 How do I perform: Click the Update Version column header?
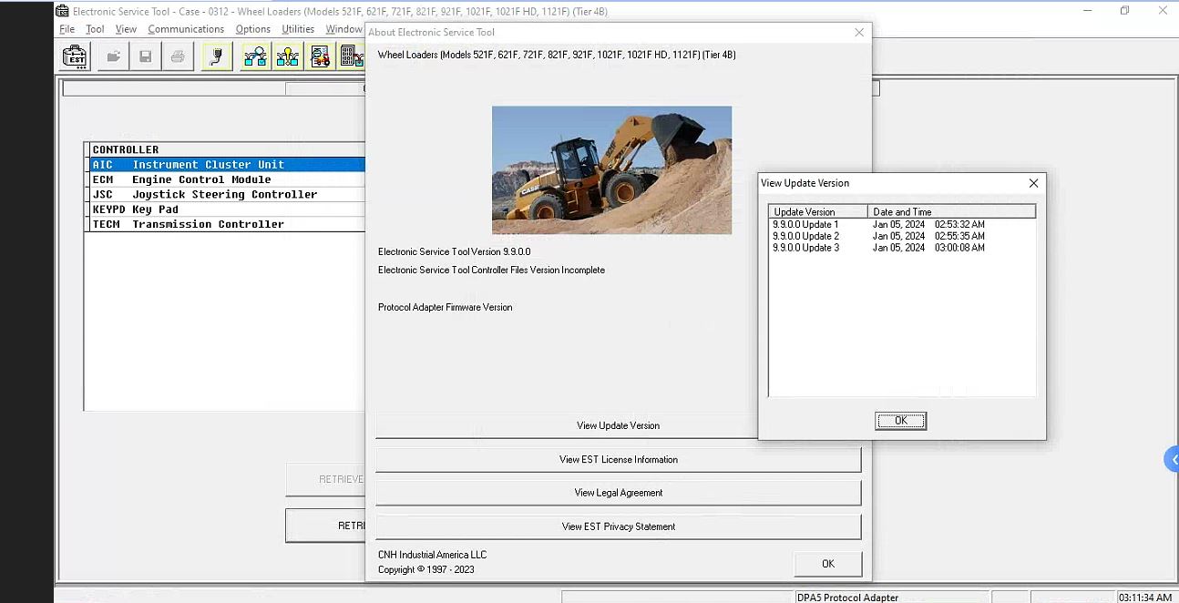818,212
